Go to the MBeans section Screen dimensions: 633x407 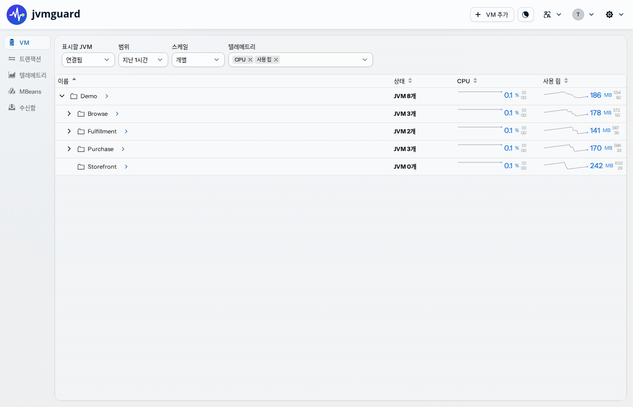[x=27, y=91]
